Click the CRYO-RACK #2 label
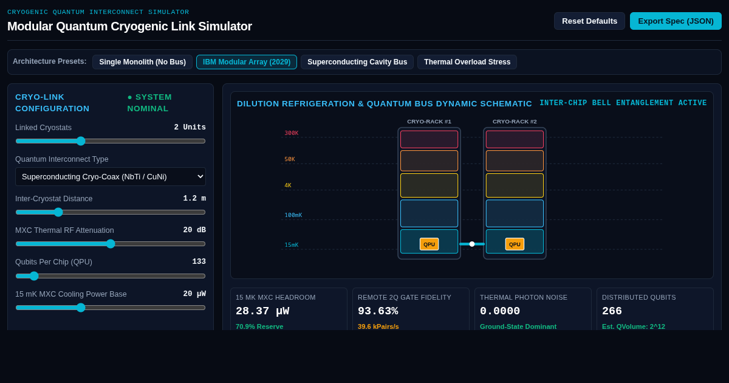Image resolution: width=729 pixels, height=383 pixels. [x=515, y=122]
